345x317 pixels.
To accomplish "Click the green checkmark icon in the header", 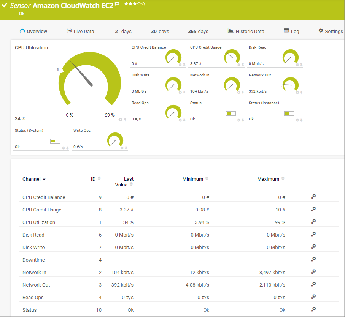I will coord(5,5).
